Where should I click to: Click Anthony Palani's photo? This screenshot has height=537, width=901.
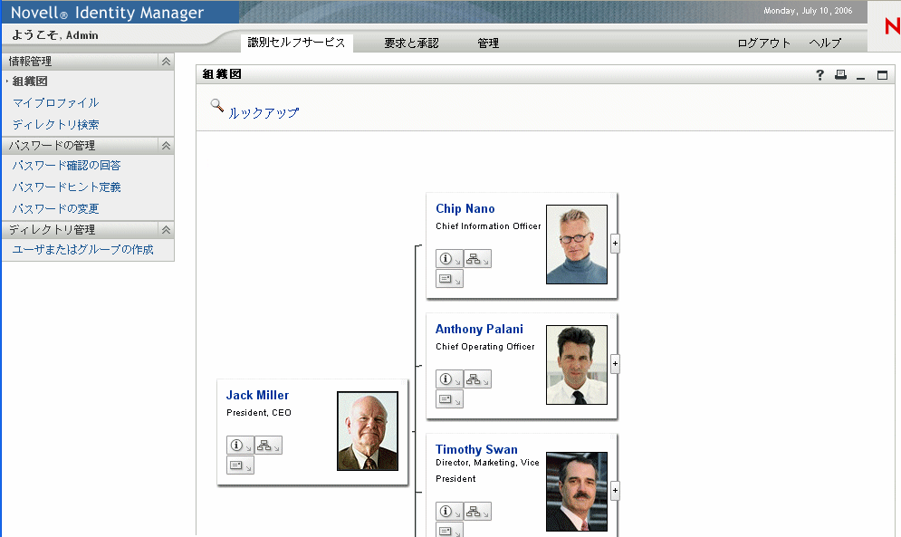(x=576, y=365)
